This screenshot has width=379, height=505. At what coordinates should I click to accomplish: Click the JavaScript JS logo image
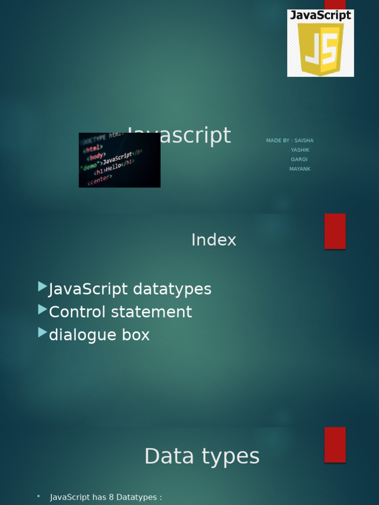[320, 43]
